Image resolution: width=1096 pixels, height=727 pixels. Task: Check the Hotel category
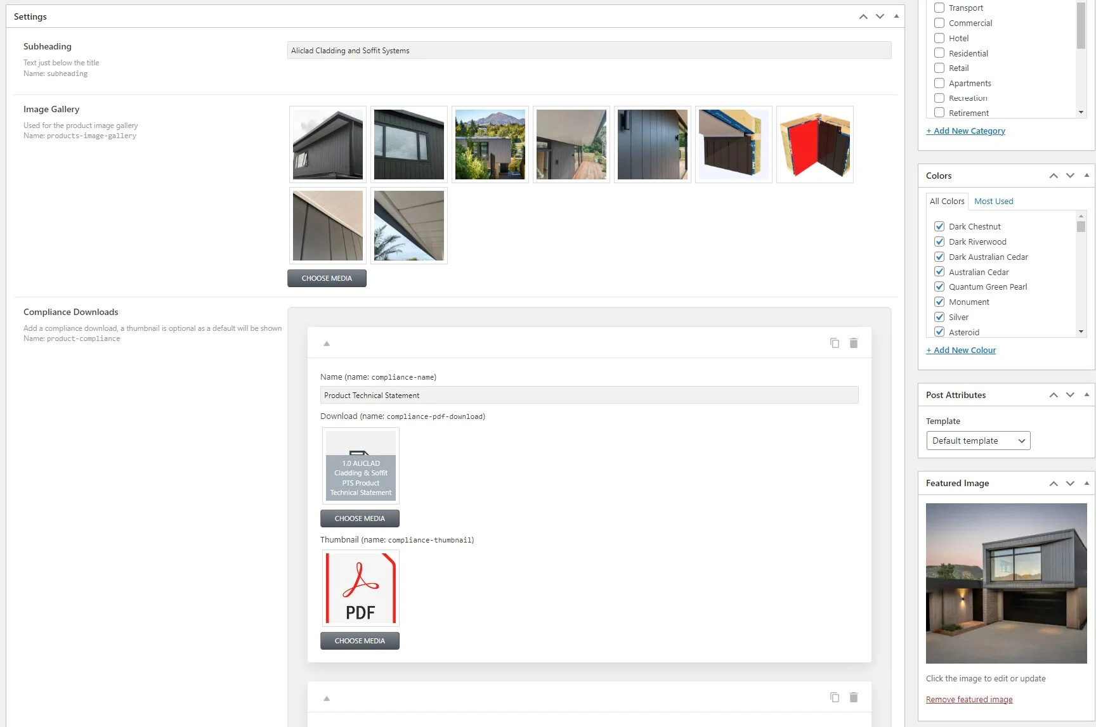pyautogui.click(x=939, y=38)
